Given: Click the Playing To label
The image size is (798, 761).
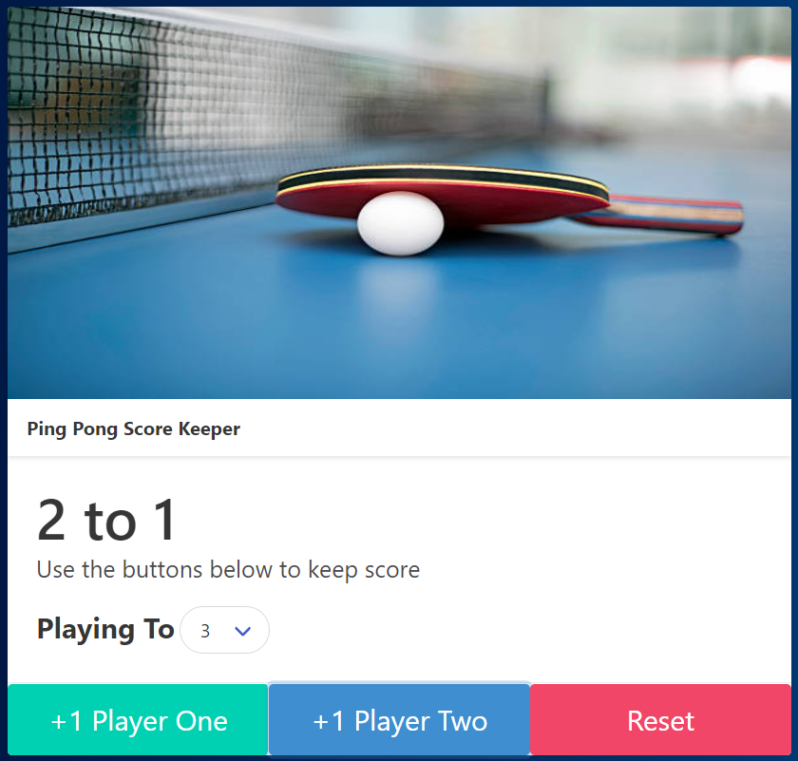Looking at the screenshot, I should pyautogui.click(x=105, y=630).
